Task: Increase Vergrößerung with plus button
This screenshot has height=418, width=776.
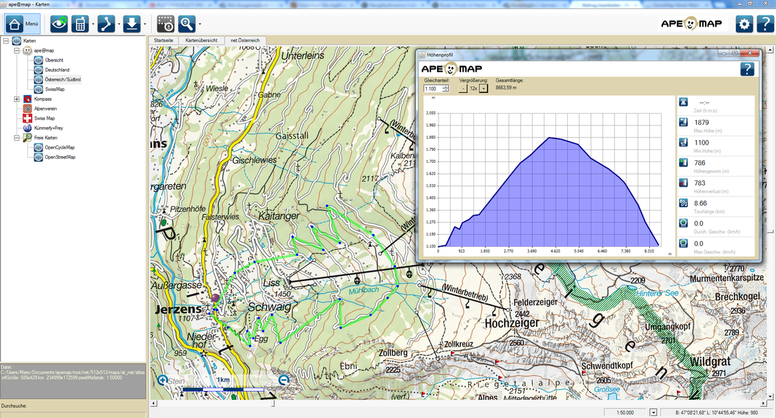Action: (484, 88)
